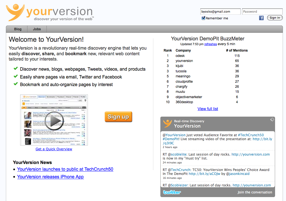Click the "2 hours ago" tweet timestamp
Image resolution: width=286 pixels, height=201 pixels.
click(170, 147)
